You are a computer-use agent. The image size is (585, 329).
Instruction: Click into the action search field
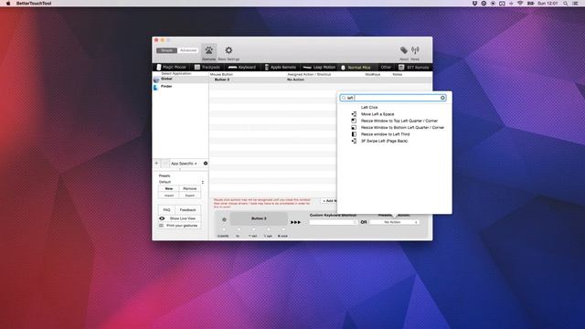click(393, 98)
